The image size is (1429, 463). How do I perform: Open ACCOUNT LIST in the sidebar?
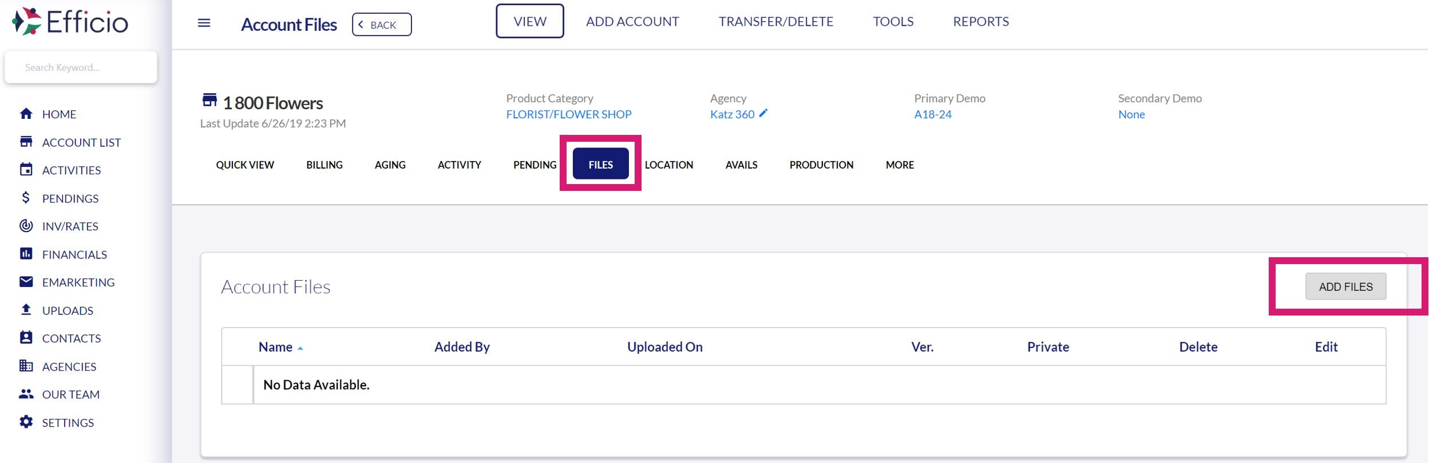coord(81,142)
